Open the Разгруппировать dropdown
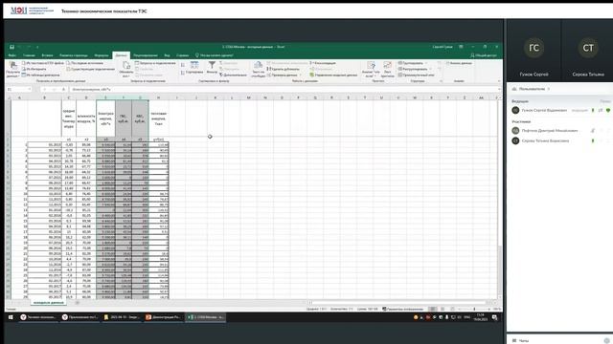 [x=415, y=69]
